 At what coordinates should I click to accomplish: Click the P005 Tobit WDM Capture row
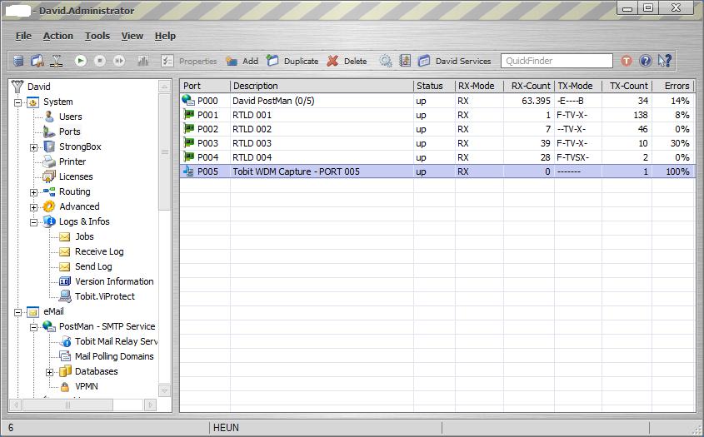point(437,171)
